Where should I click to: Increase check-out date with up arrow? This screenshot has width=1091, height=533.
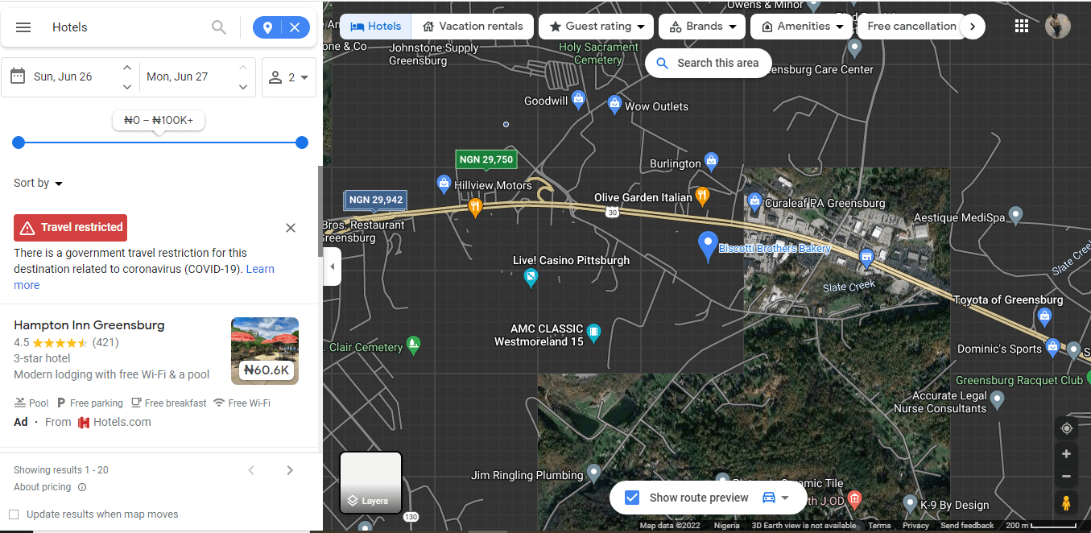[243, 68]
